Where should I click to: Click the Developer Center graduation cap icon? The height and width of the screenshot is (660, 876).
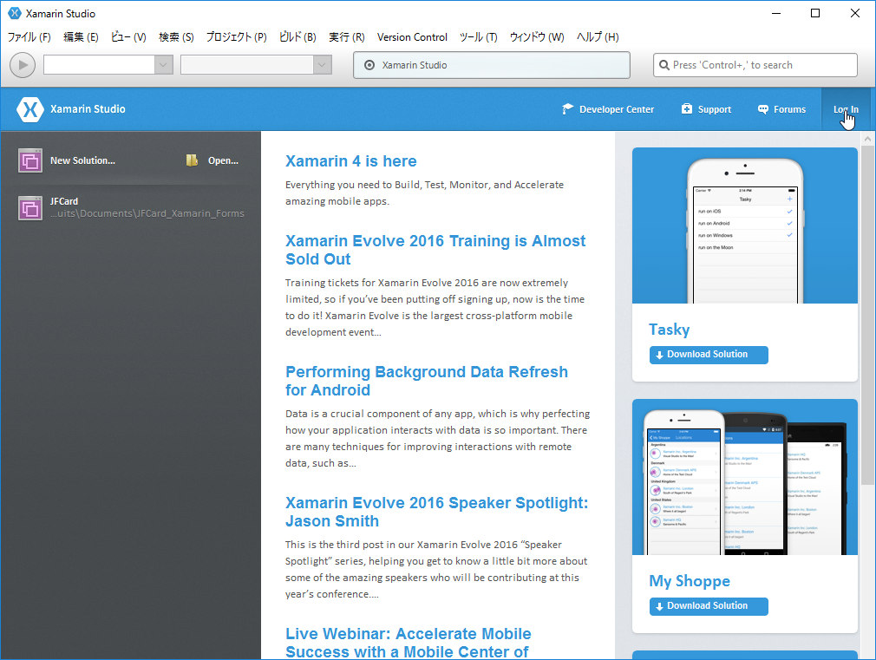(x=567, y=109)
